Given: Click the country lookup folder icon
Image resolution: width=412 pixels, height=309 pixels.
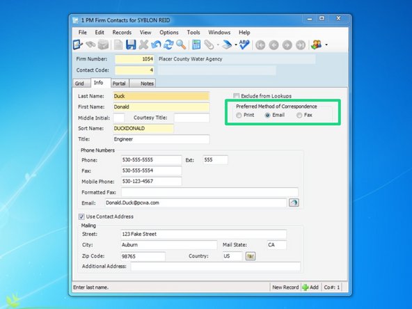Looking at the screenshot, I should pyautogui.click(x=251, y=256).
